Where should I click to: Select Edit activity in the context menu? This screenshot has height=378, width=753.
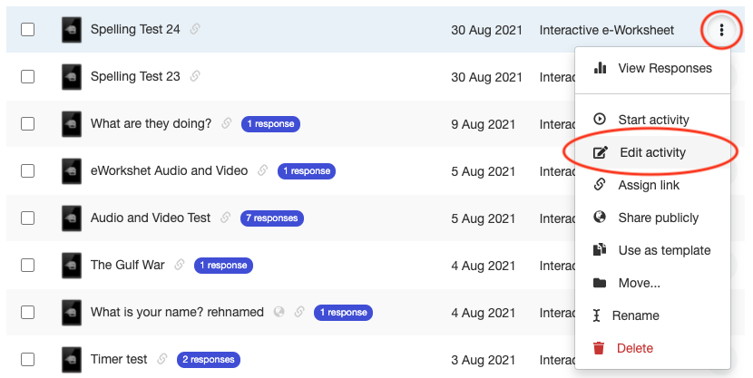pos(652,152)
